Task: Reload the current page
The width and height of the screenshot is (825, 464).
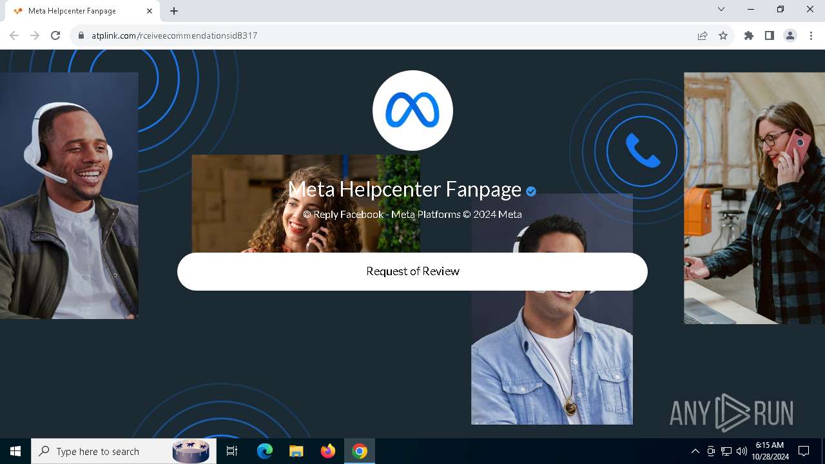Action: [x=55, y=35]
